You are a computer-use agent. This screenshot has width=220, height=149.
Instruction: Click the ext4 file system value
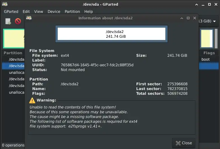pos(65,56)
